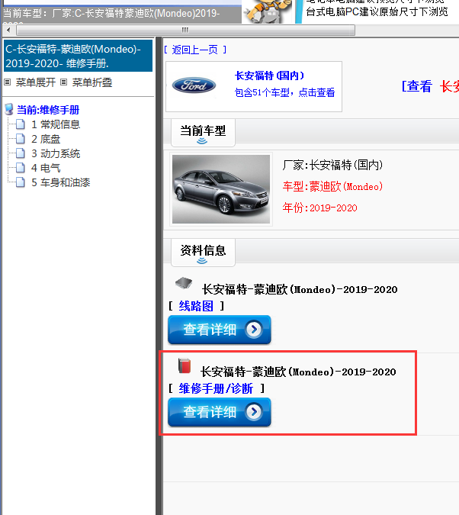Click the gray Mondeo car thumbnail
This screenshot has width=459, height=515.
tap(221, 189)
